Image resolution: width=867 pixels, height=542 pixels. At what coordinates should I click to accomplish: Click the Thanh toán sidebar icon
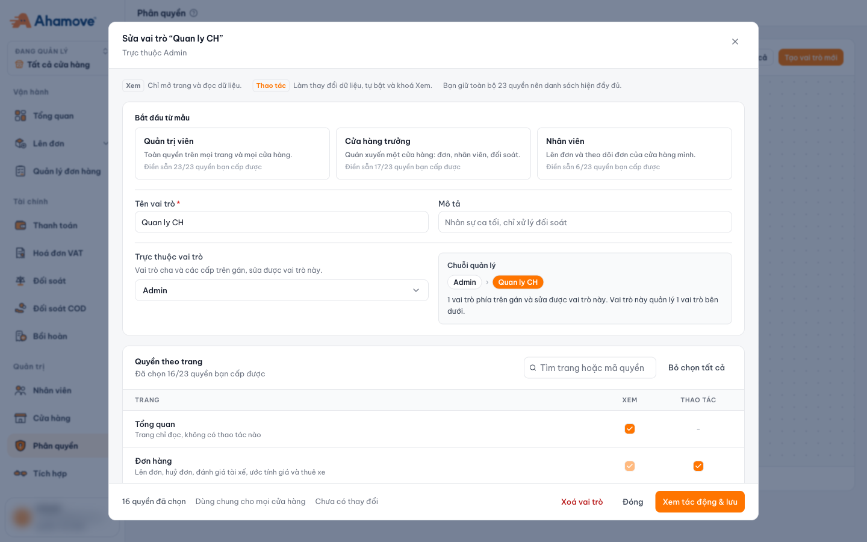click(20, 225)
